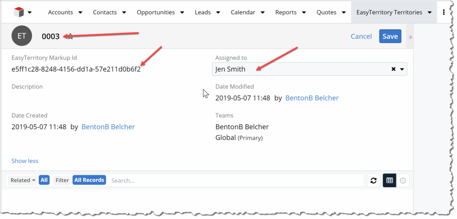Image resolution: width=457 pixels, height=219 pixels.
Task: Open the Related dropdown filter
Action: pos(23,180)
